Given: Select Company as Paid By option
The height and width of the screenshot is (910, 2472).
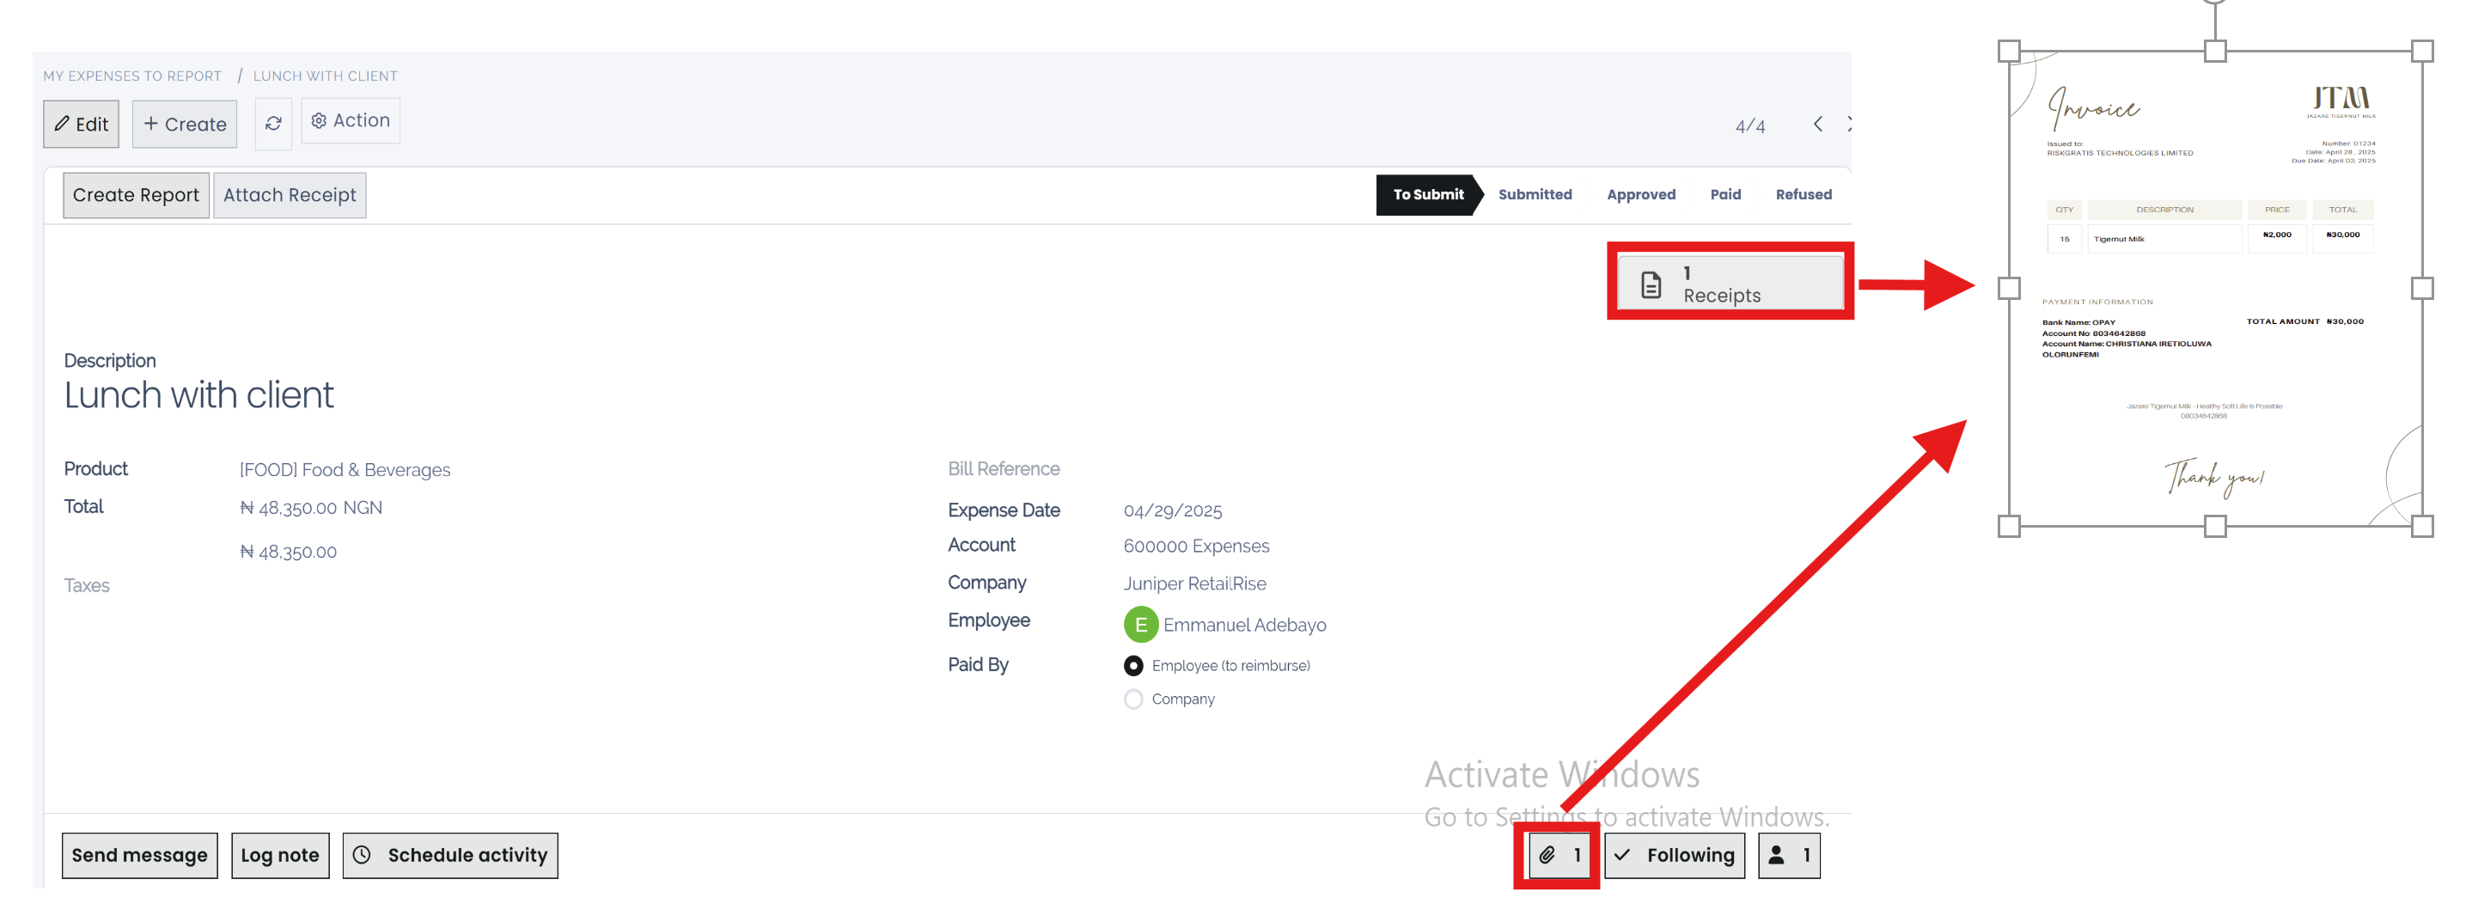Looking at the screenshot, I should click(x=1133, y=699).
